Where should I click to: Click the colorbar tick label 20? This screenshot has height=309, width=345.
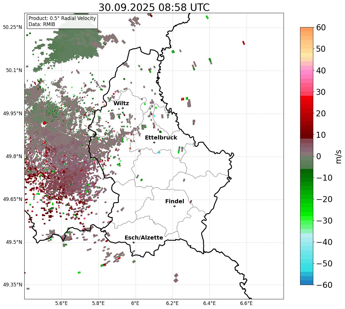321,113
